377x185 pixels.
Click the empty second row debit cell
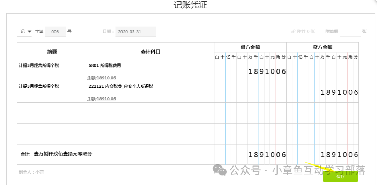pyautogui.click(x=250, y=92)
